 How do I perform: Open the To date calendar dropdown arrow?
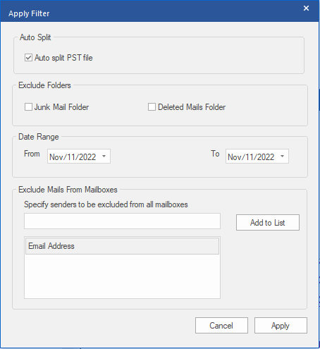(282, 157)
